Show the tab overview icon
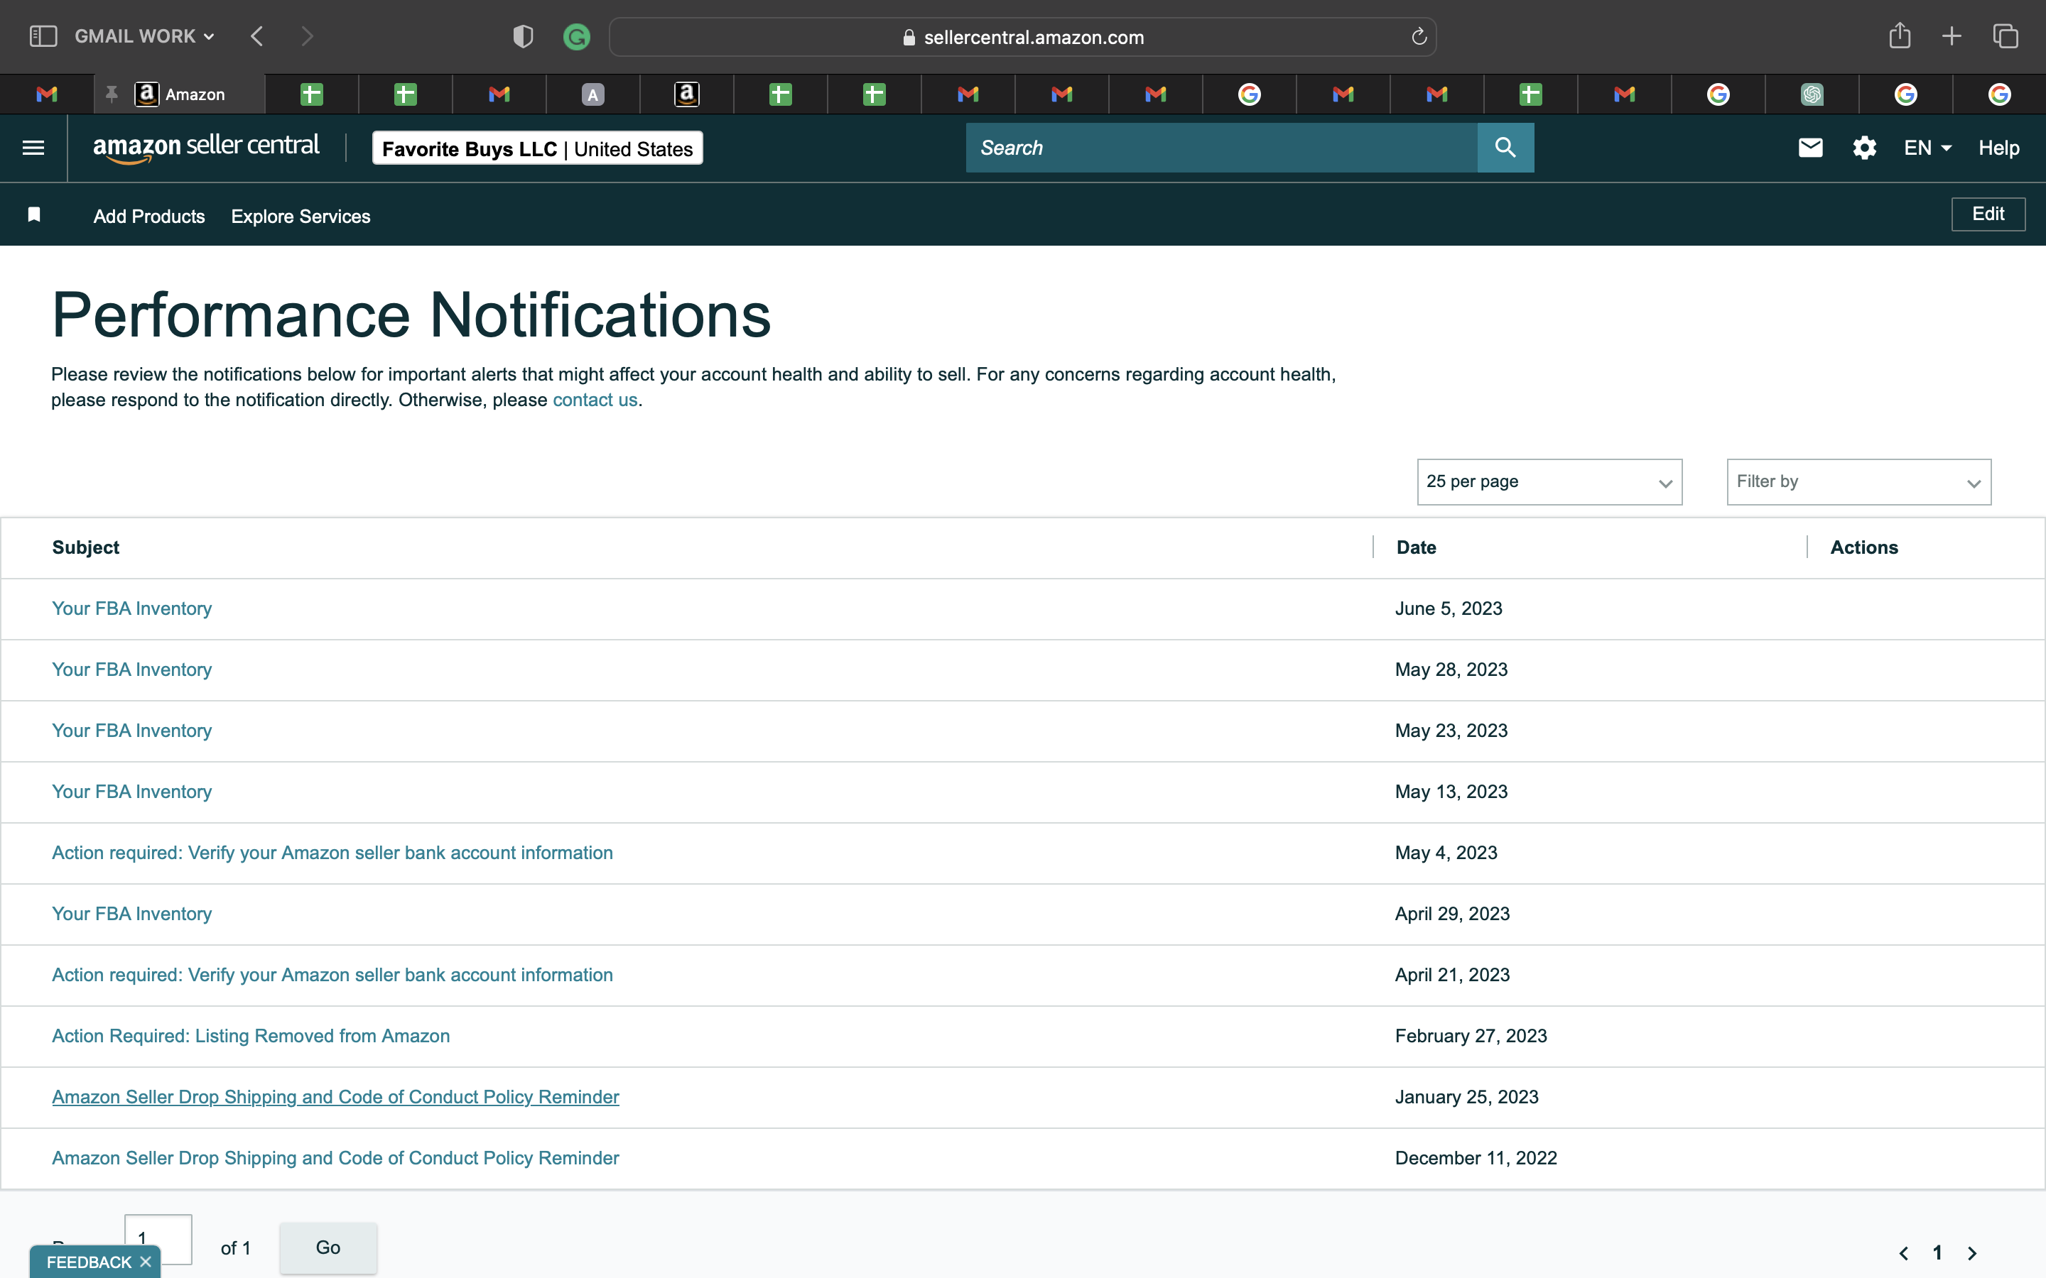 pos(2006,35)
